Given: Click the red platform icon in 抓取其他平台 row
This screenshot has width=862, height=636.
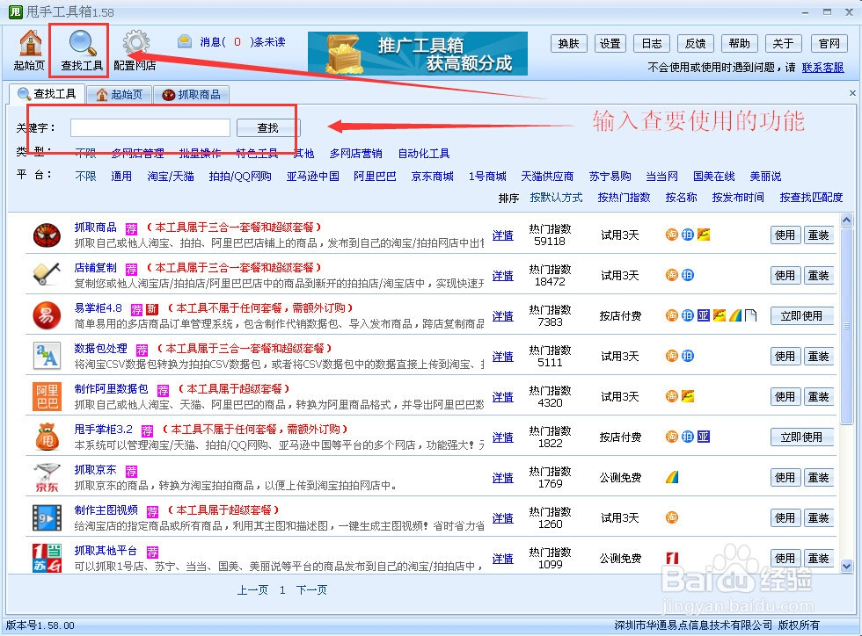Looking at the screenshot, I should tap(672, 558).
